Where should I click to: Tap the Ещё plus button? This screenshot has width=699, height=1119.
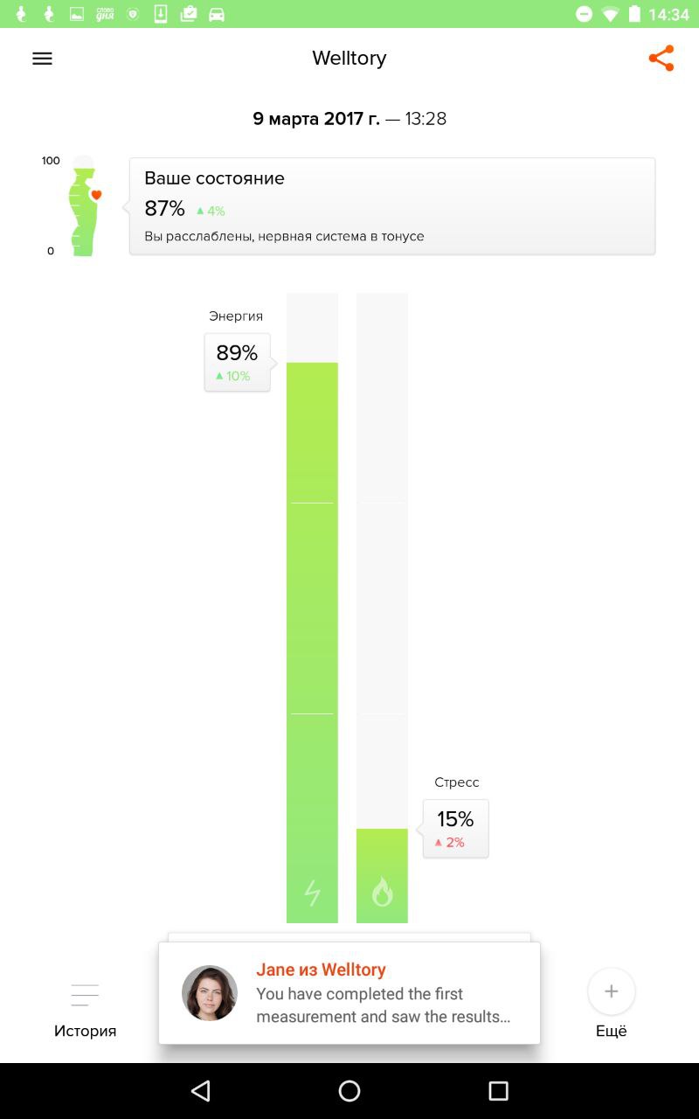click(611, 992)
